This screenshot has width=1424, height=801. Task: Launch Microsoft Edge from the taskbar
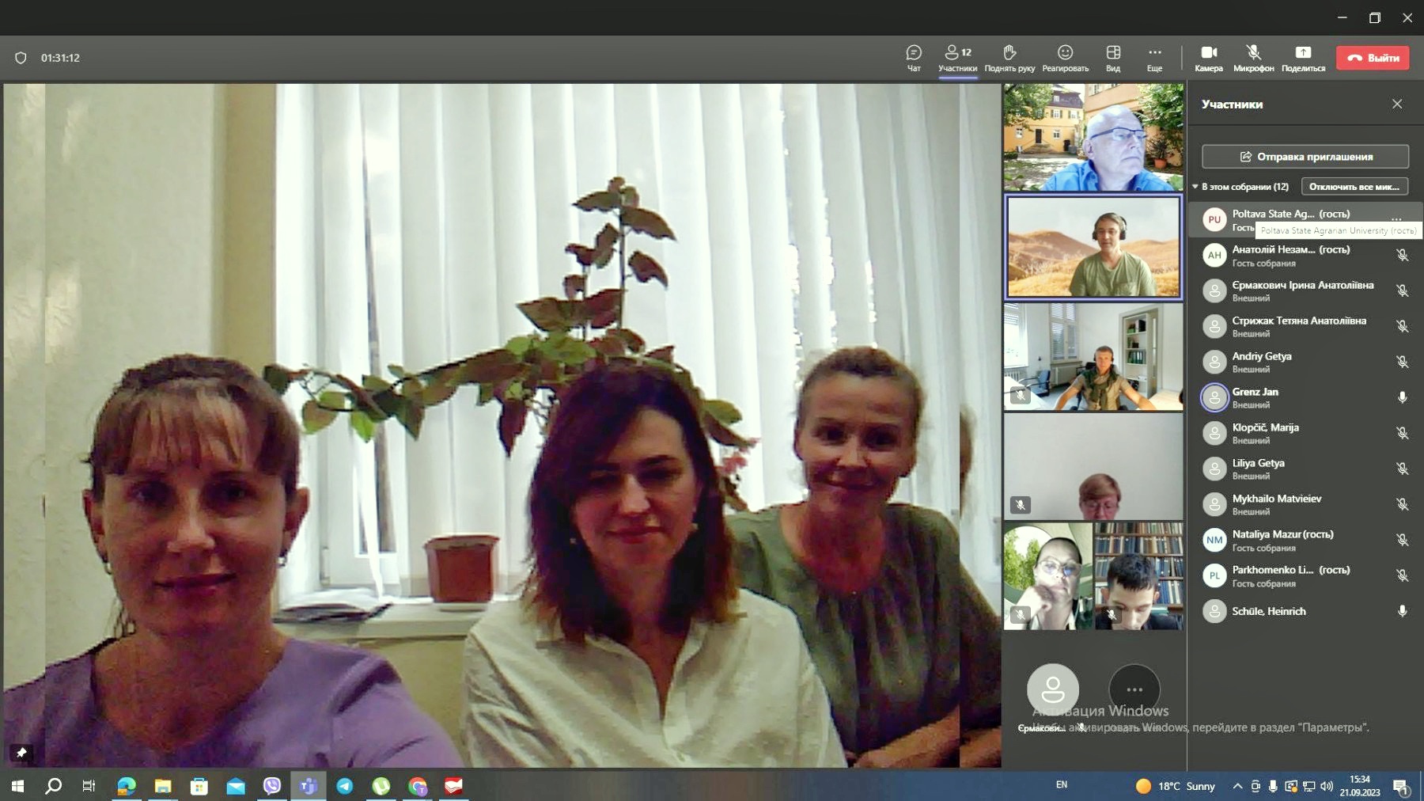pyautogui.click(x=127, y=786)
